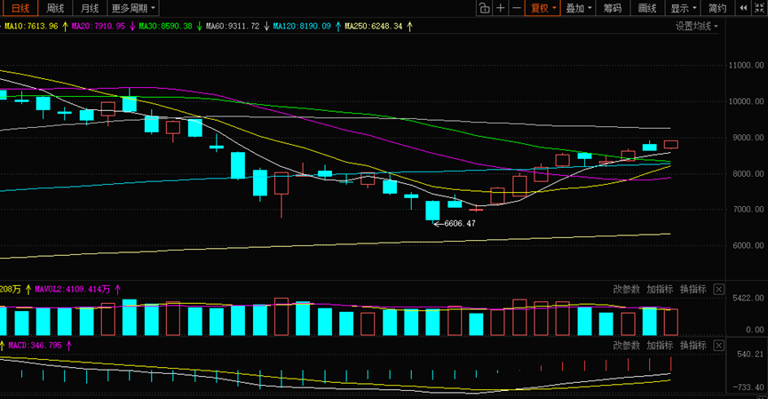
Task: Zoom out chart with minus icon
Action: point(517,8)
